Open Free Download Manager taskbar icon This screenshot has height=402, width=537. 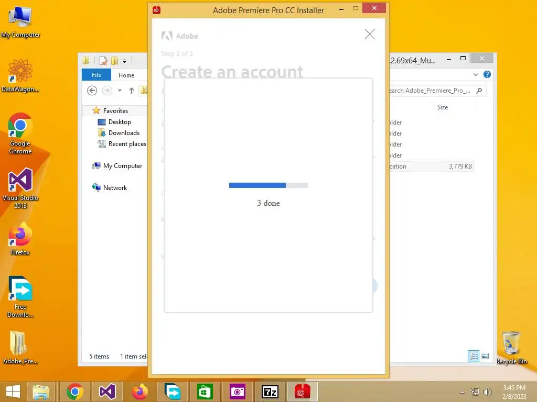[172, 392]
